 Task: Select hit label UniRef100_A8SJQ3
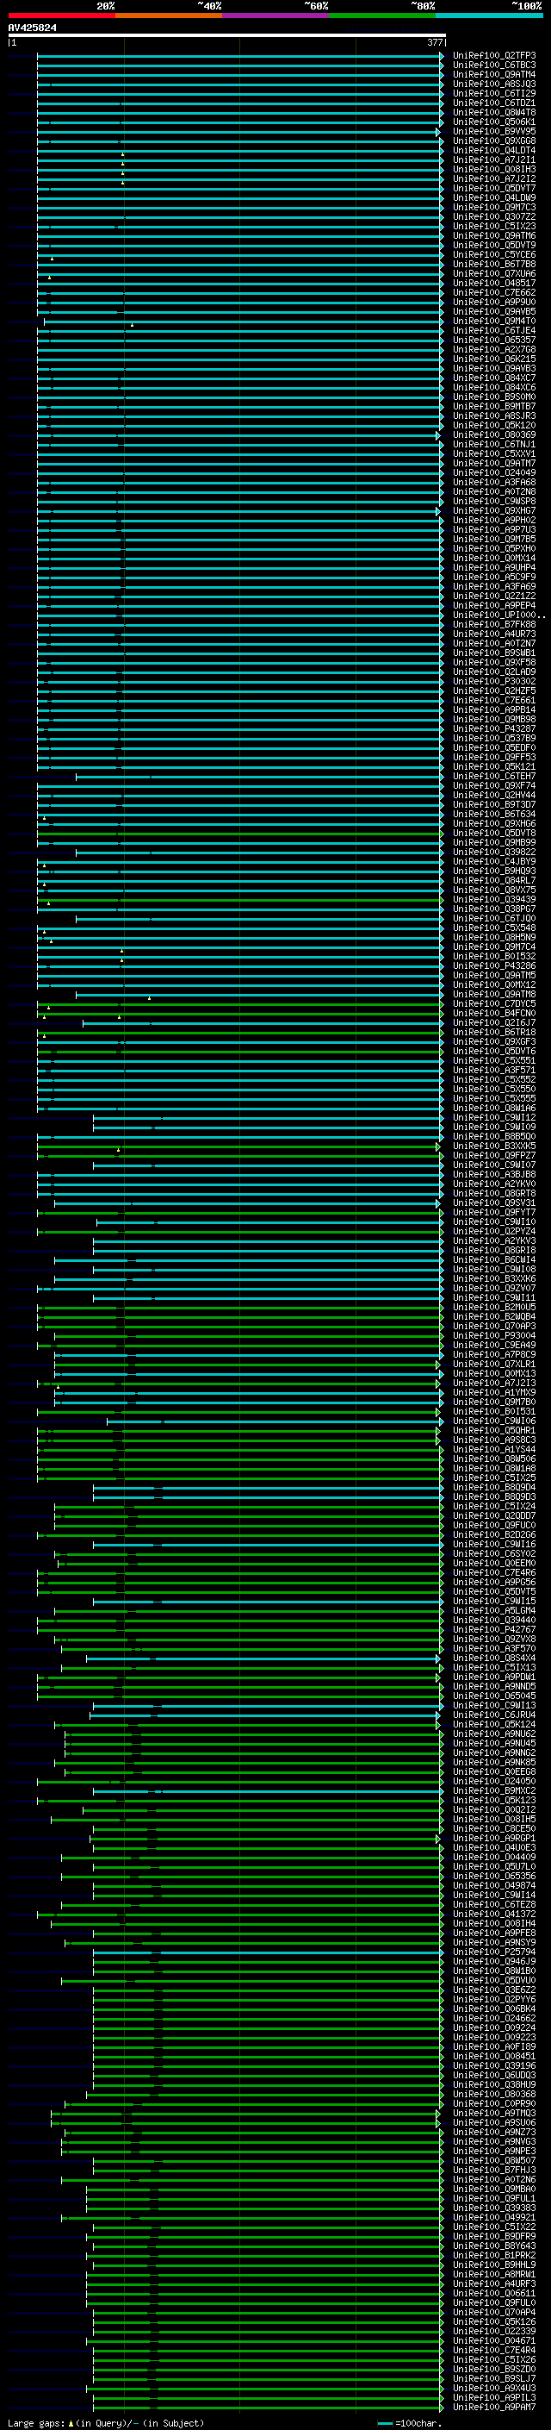point(494,84)
